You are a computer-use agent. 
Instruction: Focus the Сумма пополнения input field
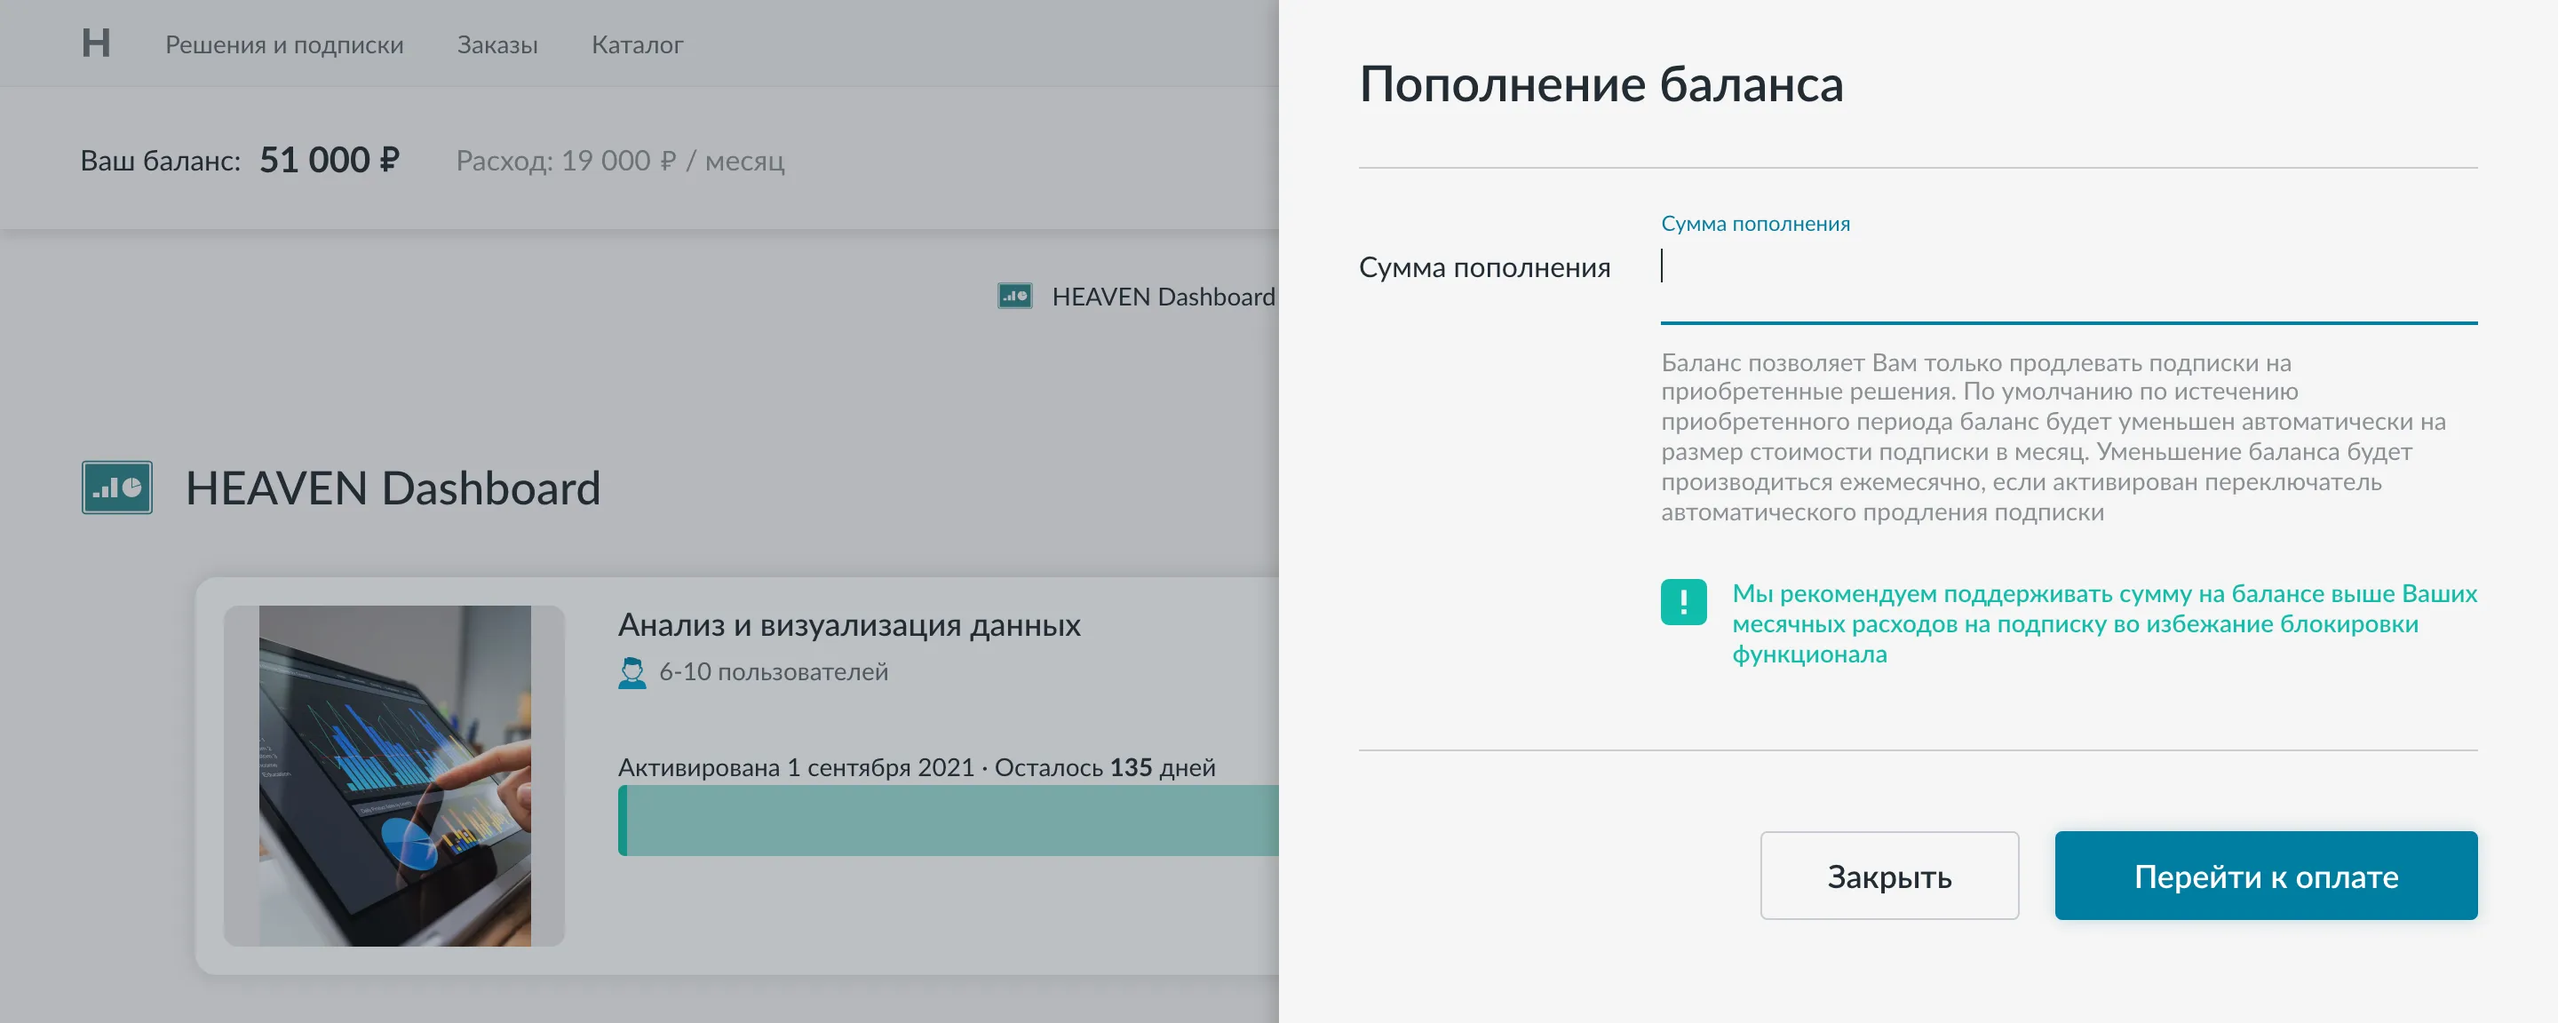[x=2068, y=268]
